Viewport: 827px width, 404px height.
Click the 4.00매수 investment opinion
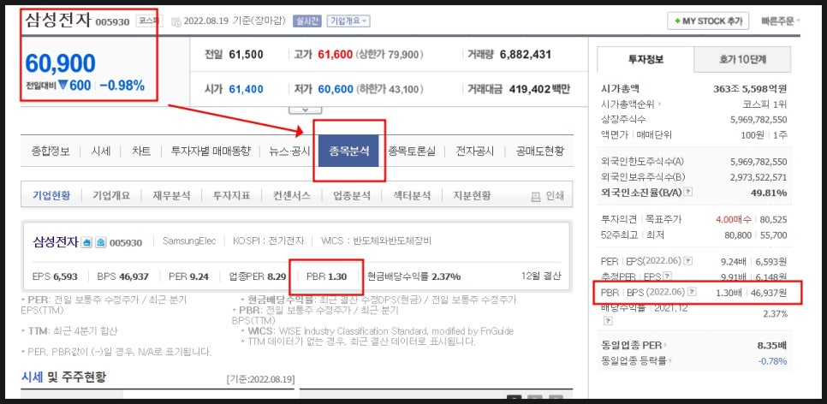[735, 219]
